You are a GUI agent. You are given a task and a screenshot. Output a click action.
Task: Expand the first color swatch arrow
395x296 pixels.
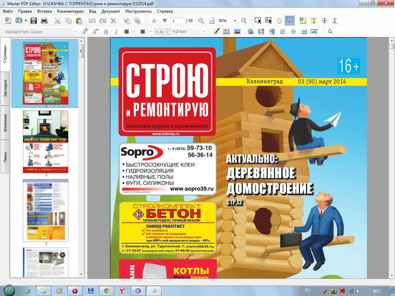pos(134,32)
